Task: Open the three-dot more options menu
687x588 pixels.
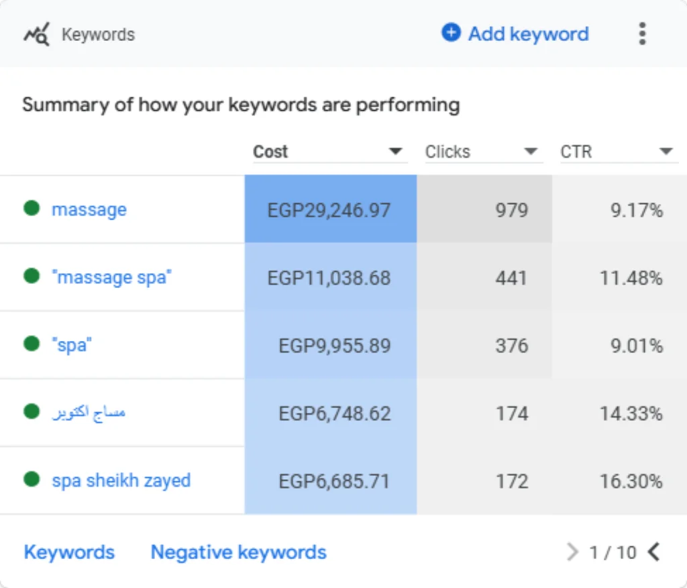Action: pos(642,34)
